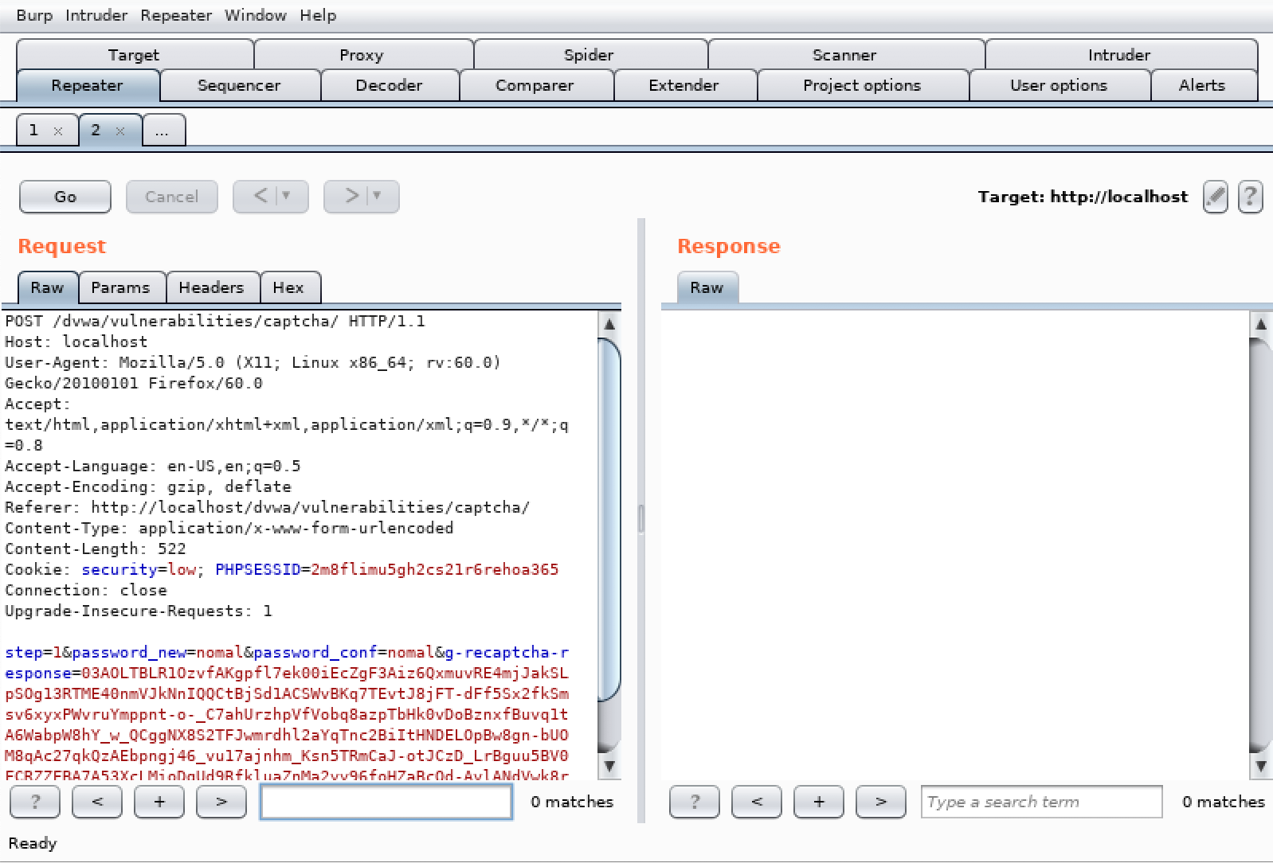Open the Intruder menu in menu bar
Viewport: 1273px width, 863px height.
(x=96, y=15)
